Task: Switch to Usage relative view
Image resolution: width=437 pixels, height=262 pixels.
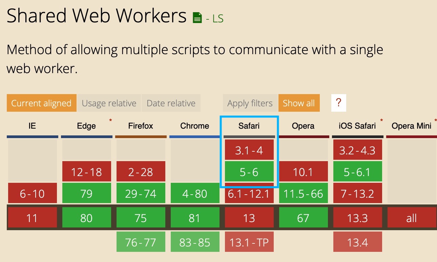Action: (109, 103)
